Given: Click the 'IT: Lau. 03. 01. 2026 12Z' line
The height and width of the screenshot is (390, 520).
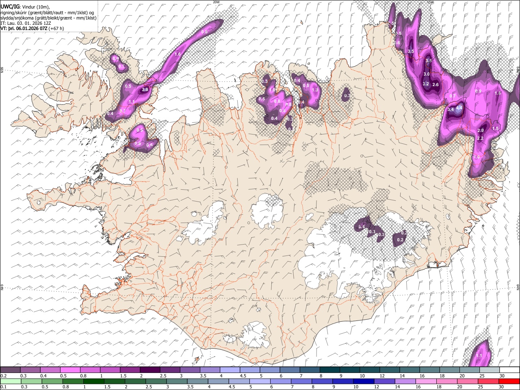Looking at the screenshot, I should pos(26,23).
